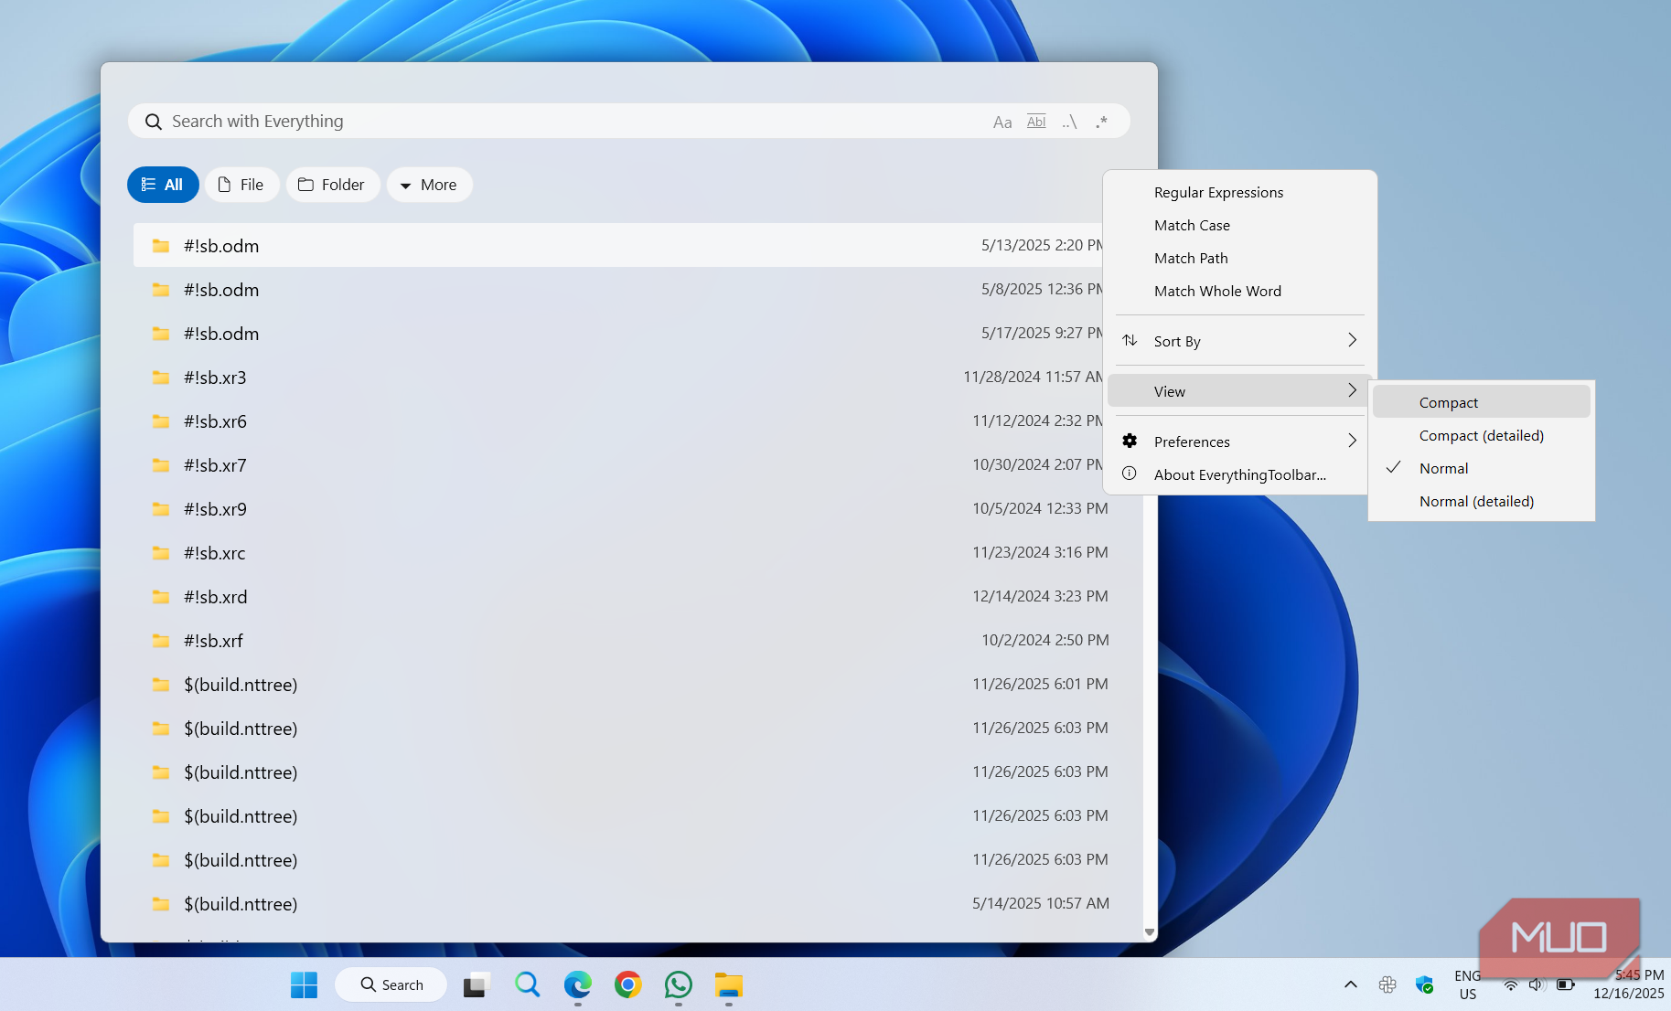
Task: Toggle regular expression icon in search bar
Action: [1101, 122]
